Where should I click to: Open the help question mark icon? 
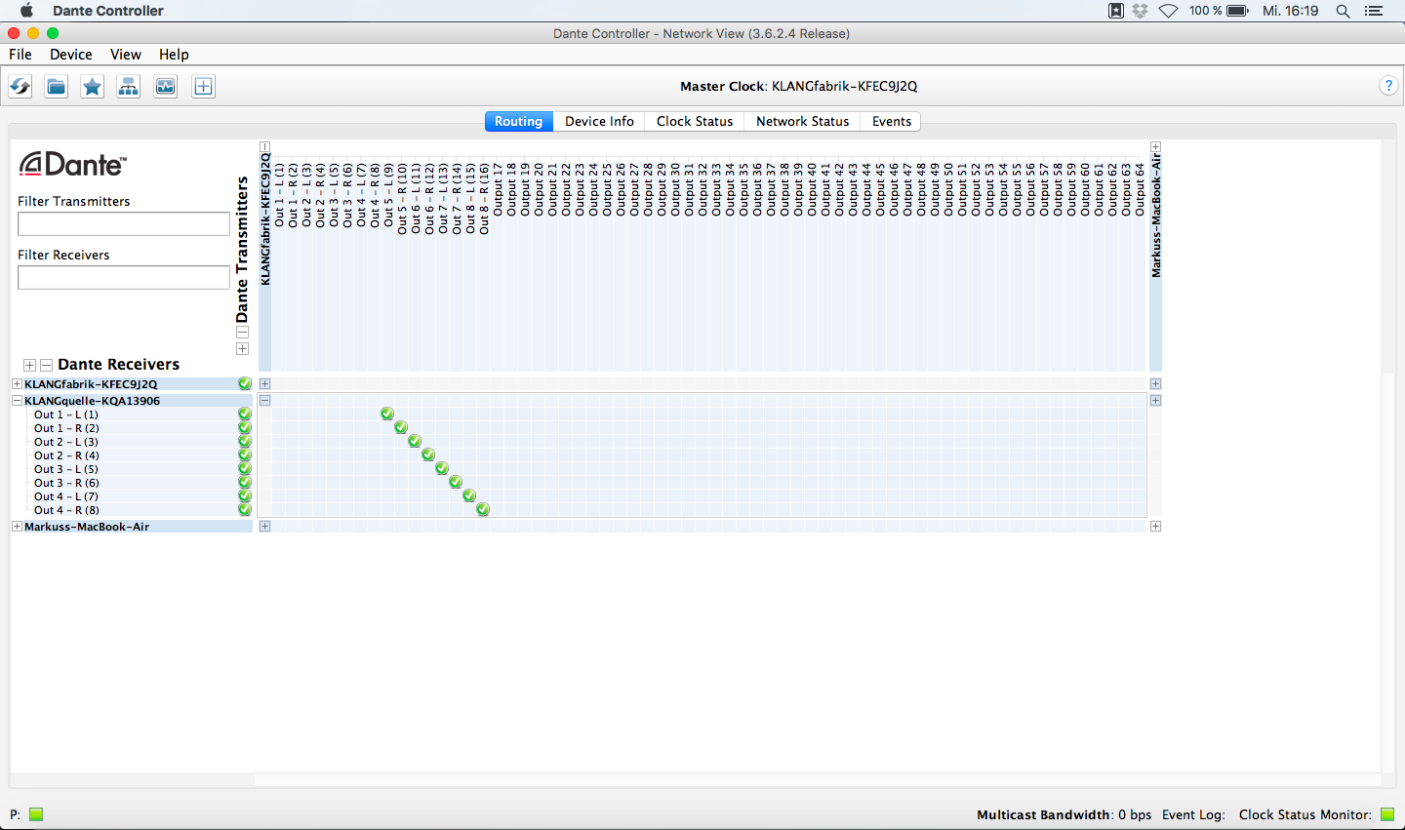pos(1388,86)
